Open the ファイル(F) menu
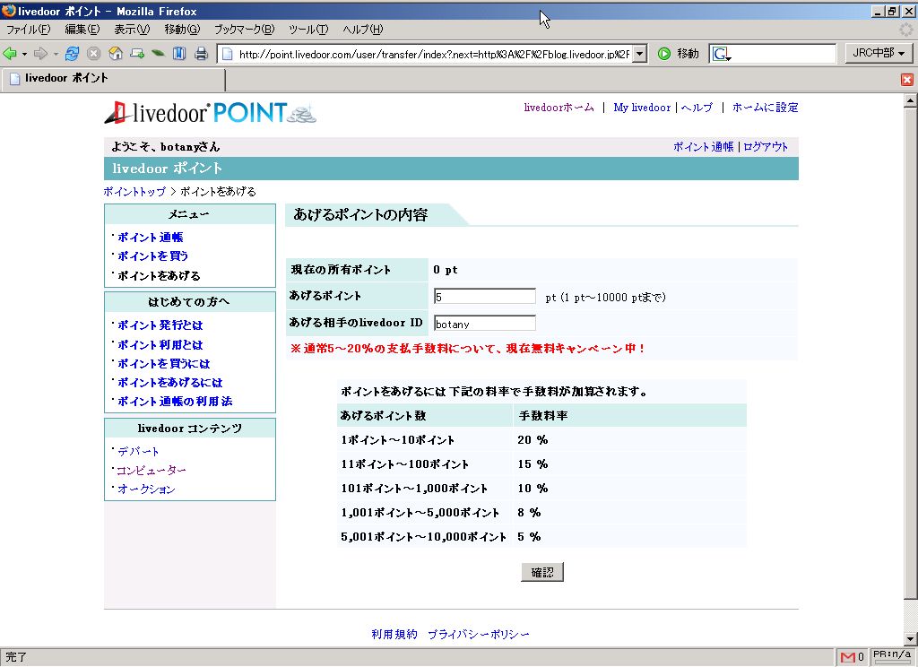 [28, 30]
